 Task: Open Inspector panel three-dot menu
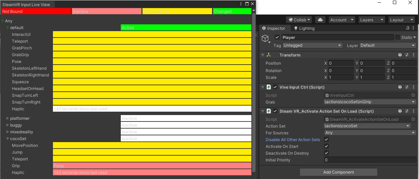(414, 28)
